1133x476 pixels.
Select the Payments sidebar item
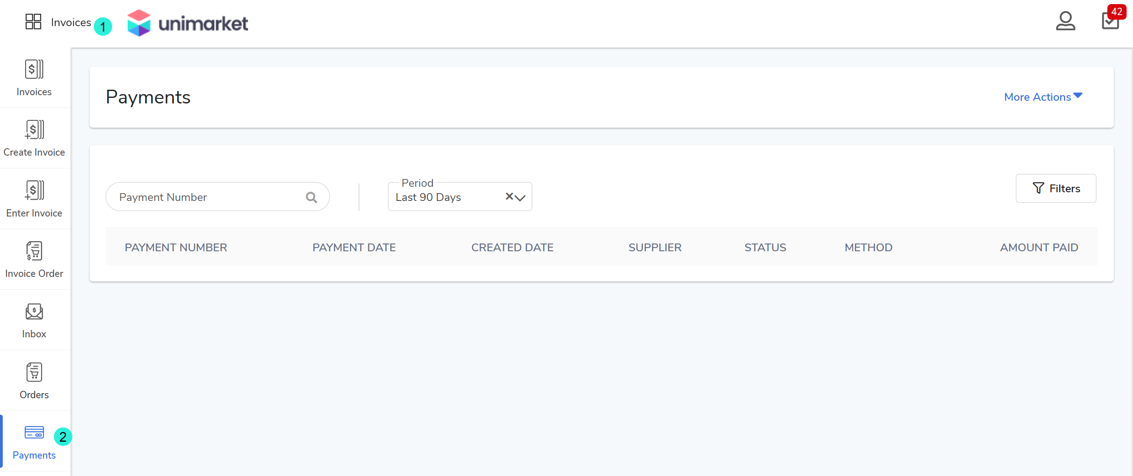(34, 442)
